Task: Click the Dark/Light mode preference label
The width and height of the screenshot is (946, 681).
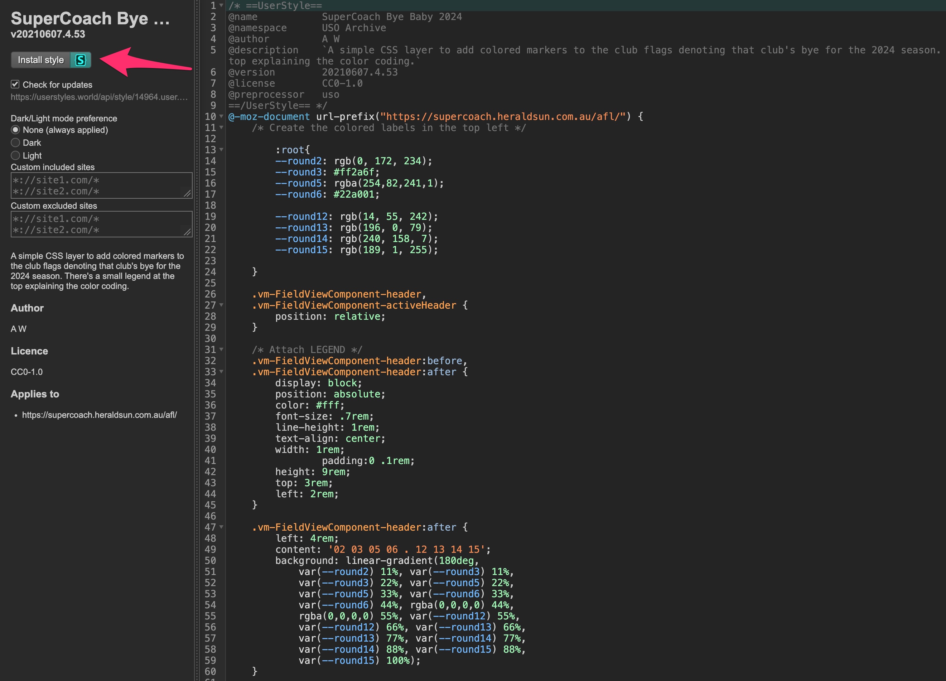Action: (x=64, y=119)
